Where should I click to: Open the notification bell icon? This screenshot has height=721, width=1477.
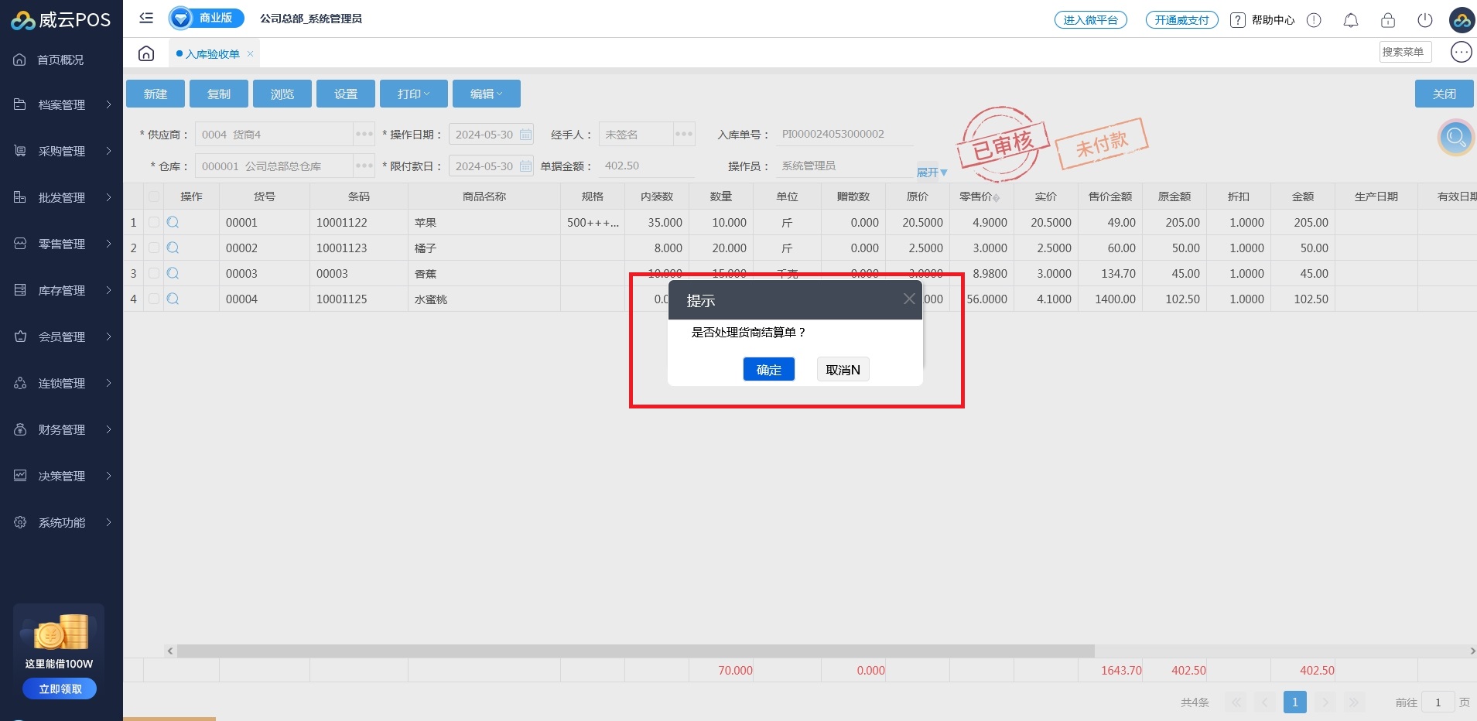point(1350,20)
